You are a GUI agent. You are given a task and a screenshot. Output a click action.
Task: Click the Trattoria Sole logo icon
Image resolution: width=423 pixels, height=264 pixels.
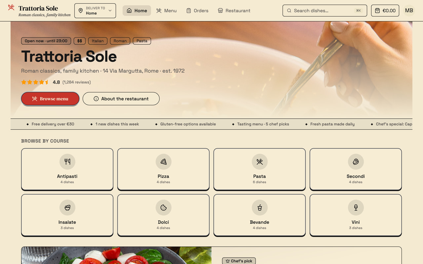(11, 7)
